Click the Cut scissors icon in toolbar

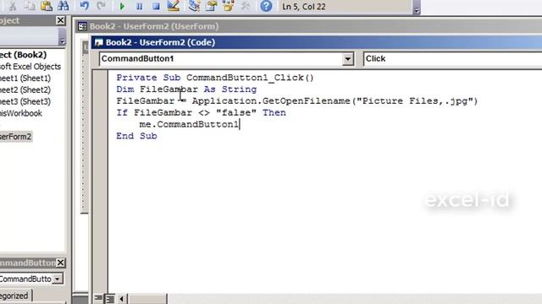point(13,6)
